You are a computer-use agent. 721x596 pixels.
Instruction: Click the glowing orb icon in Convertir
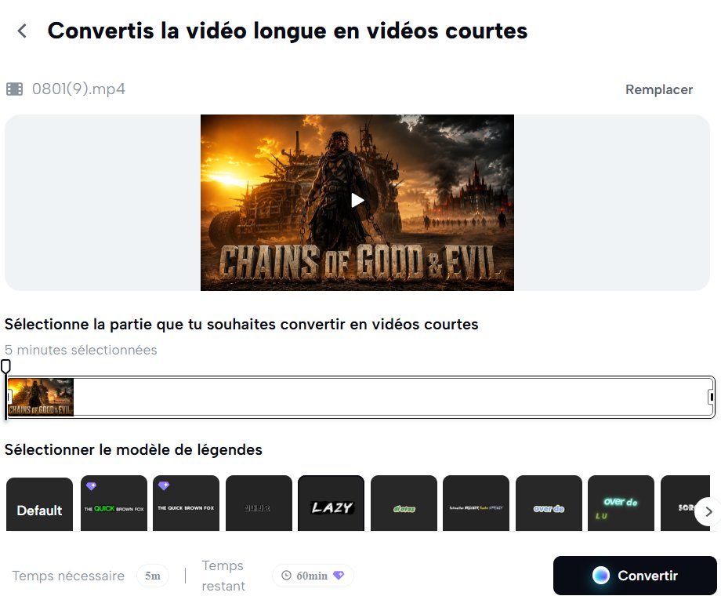click(600, 576)
